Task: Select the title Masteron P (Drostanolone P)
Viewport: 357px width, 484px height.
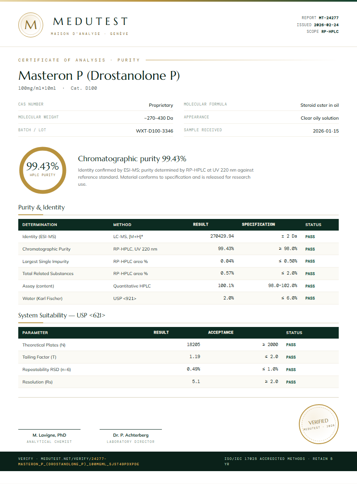Action: 99,76
